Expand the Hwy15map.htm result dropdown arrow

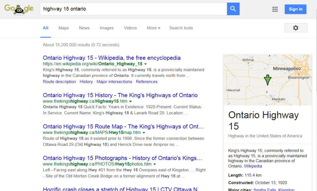click(144, 133)
